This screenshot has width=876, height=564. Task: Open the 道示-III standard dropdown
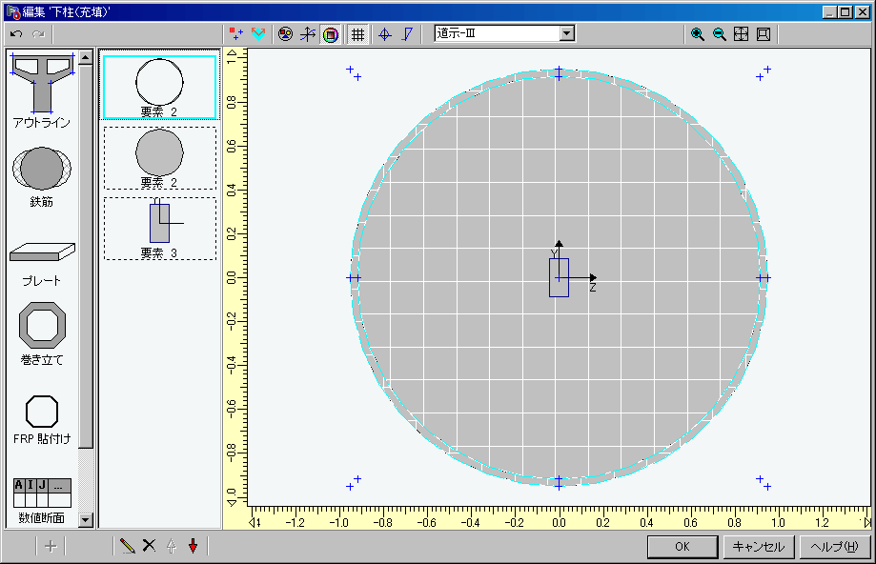567,33
